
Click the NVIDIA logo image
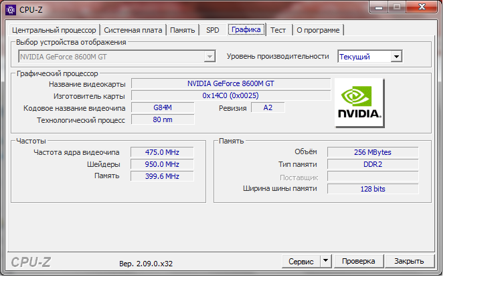[359, 103]
